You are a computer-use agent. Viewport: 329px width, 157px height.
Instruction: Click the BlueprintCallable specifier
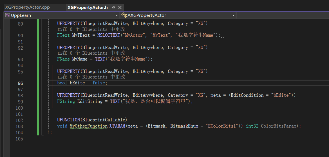click(x=104, y=120)
